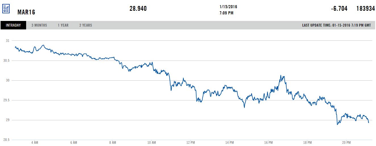Click the 31 price axis label
This screenshot has width=376, height=146.
[x=8, y=41]
